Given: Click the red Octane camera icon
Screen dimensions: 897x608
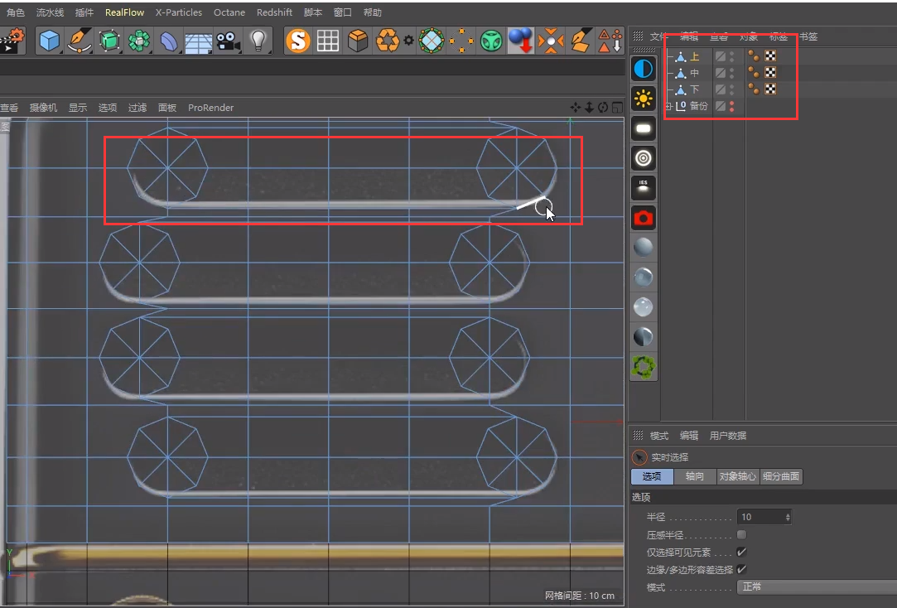Looking at the screenshot, I should click(644, 218).
